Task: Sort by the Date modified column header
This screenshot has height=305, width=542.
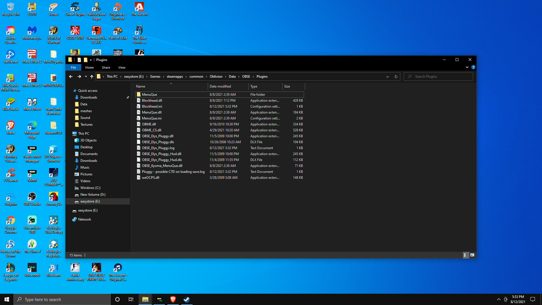Action: (220, 86)
